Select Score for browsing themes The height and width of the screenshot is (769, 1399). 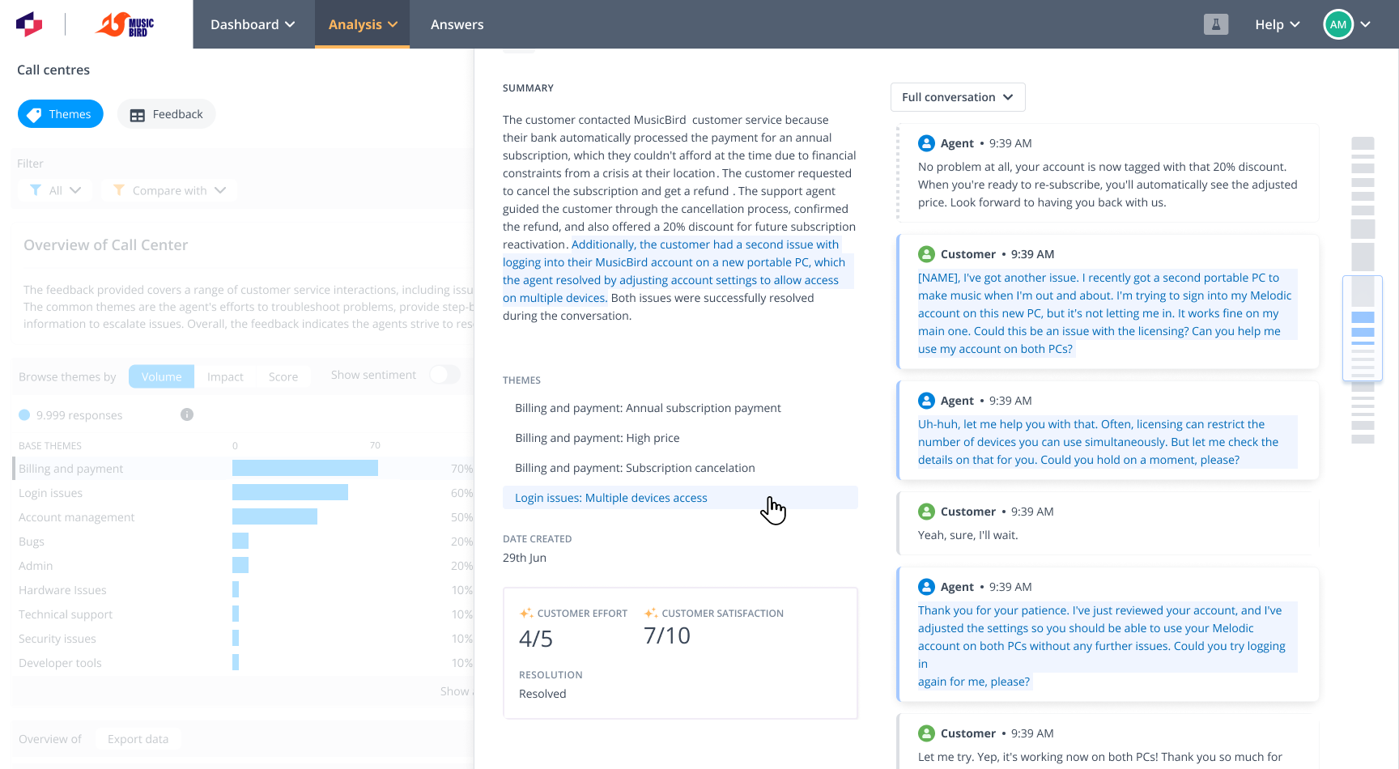coord(283,376)
